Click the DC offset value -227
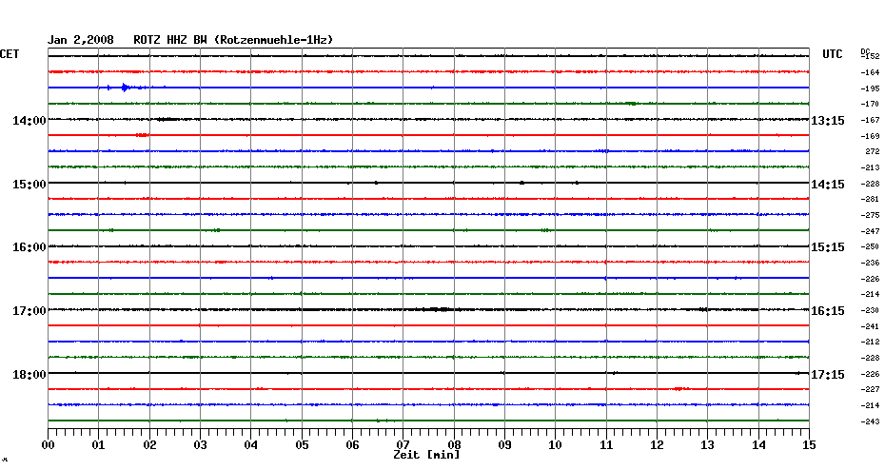Image resolution: width=885 pixels, height=470 pixels. tap(871, 389)
